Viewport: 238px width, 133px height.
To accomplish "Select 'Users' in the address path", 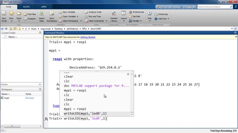I will pos(34,29).
